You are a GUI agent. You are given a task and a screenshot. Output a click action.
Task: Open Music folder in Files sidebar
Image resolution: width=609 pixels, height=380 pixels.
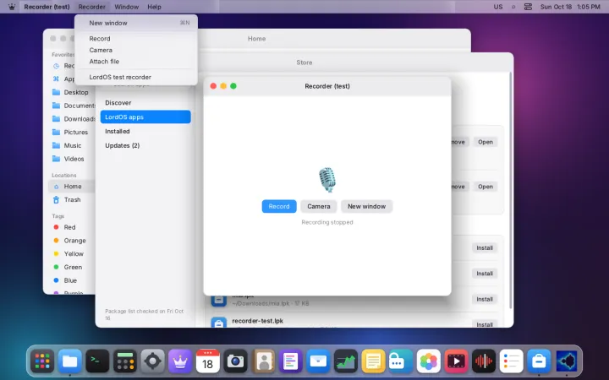tap(72, 145)
